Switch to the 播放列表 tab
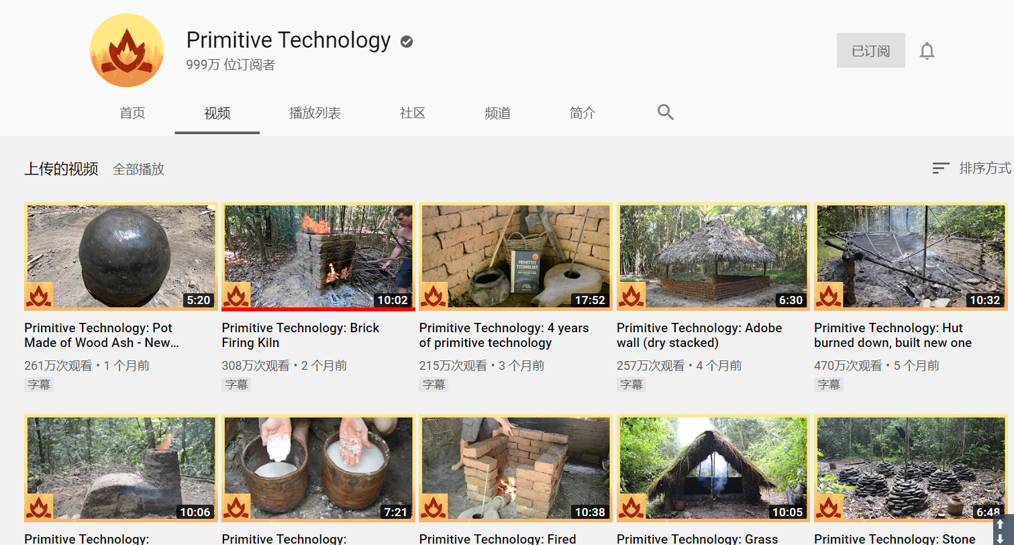The height and width of the screenshot is (545, 1014). pyautogui.click(x=315, y=113)
